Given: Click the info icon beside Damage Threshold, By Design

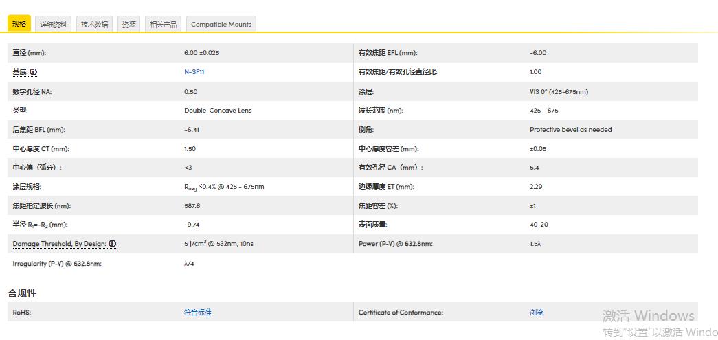Looking at the screenshot, I should [x=112, y=244].
